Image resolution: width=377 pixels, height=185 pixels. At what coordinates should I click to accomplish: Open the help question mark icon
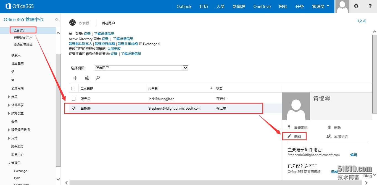pyautogui.click(x=370, y=6)
